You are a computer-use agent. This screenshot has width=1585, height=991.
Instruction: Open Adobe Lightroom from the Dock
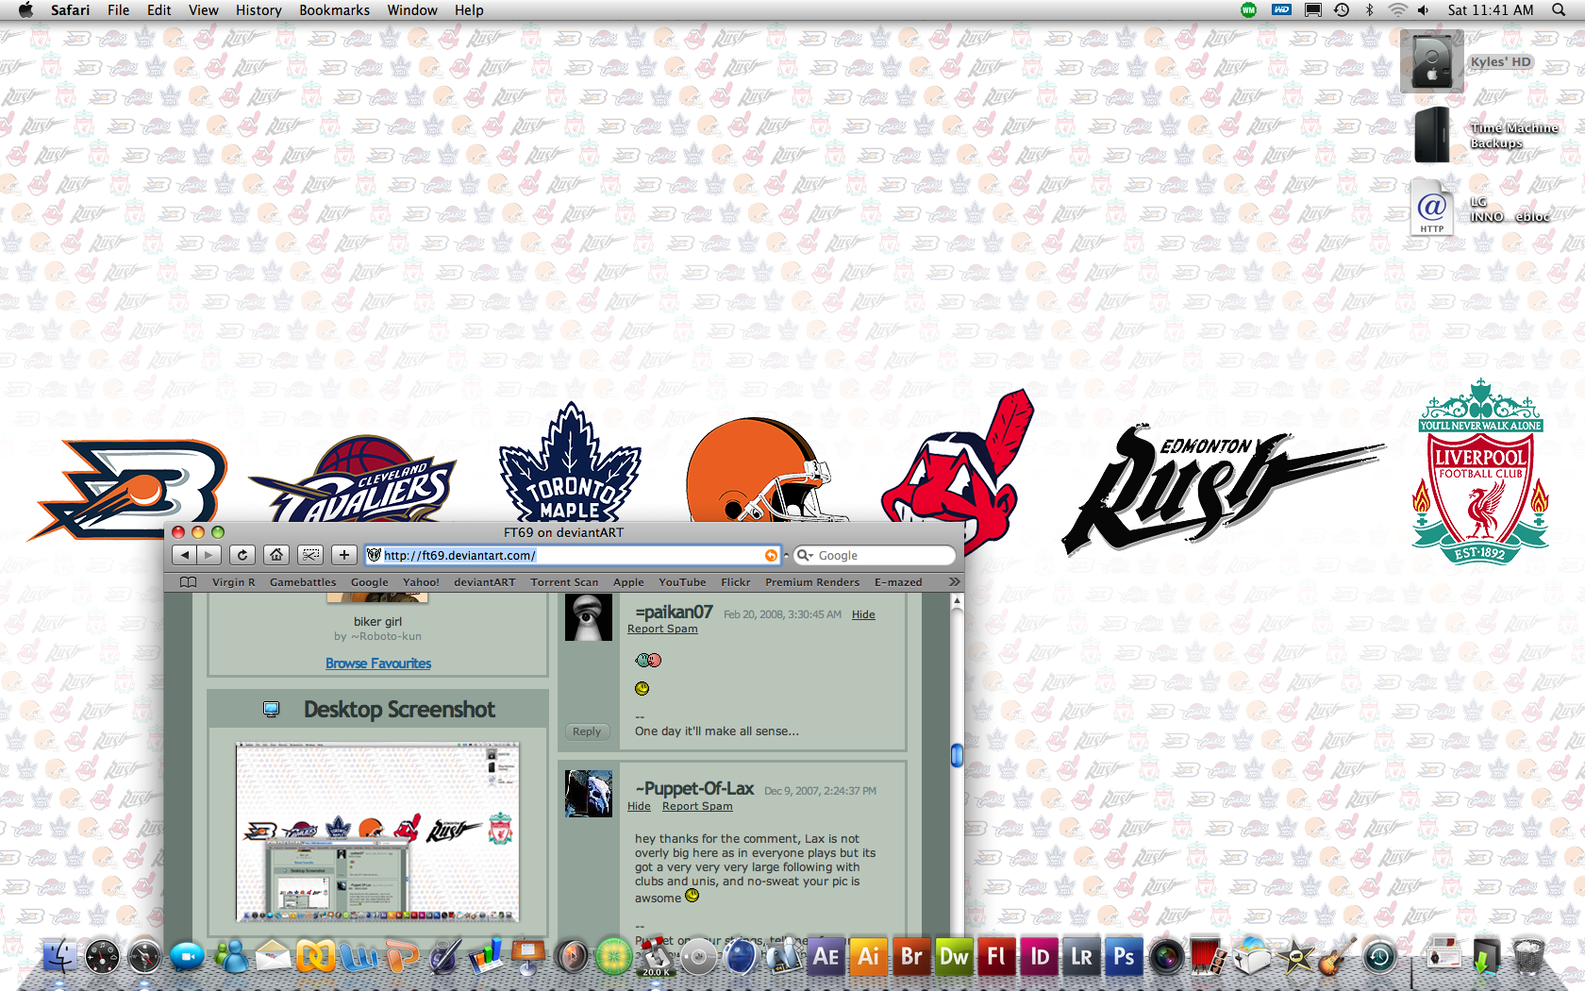(1081, 956)
